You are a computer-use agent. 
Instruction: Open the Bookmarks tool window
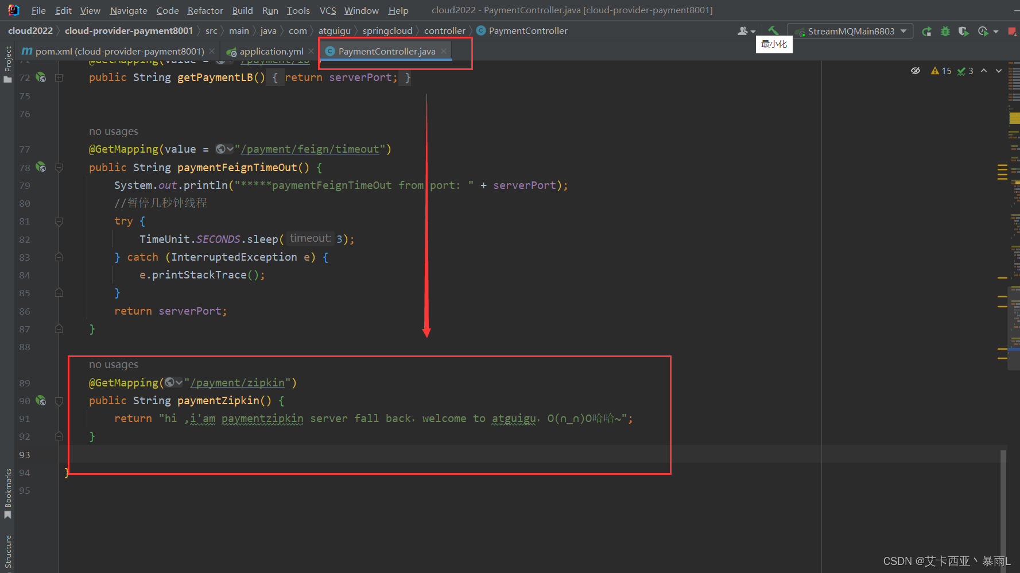[x=8, y=494]
